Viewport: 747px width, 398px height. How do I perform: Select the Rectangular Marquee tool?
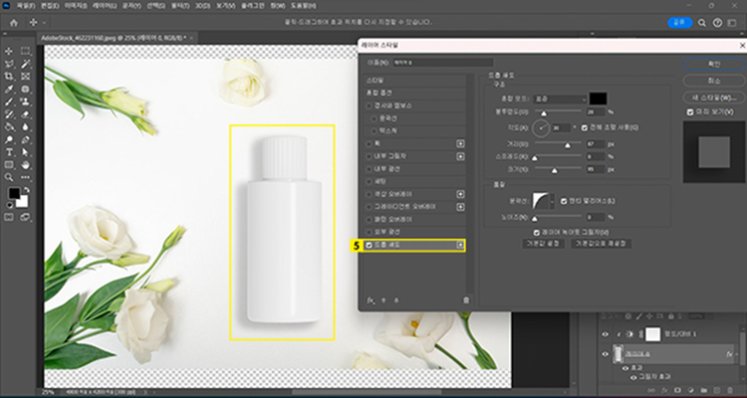[25, 51]
